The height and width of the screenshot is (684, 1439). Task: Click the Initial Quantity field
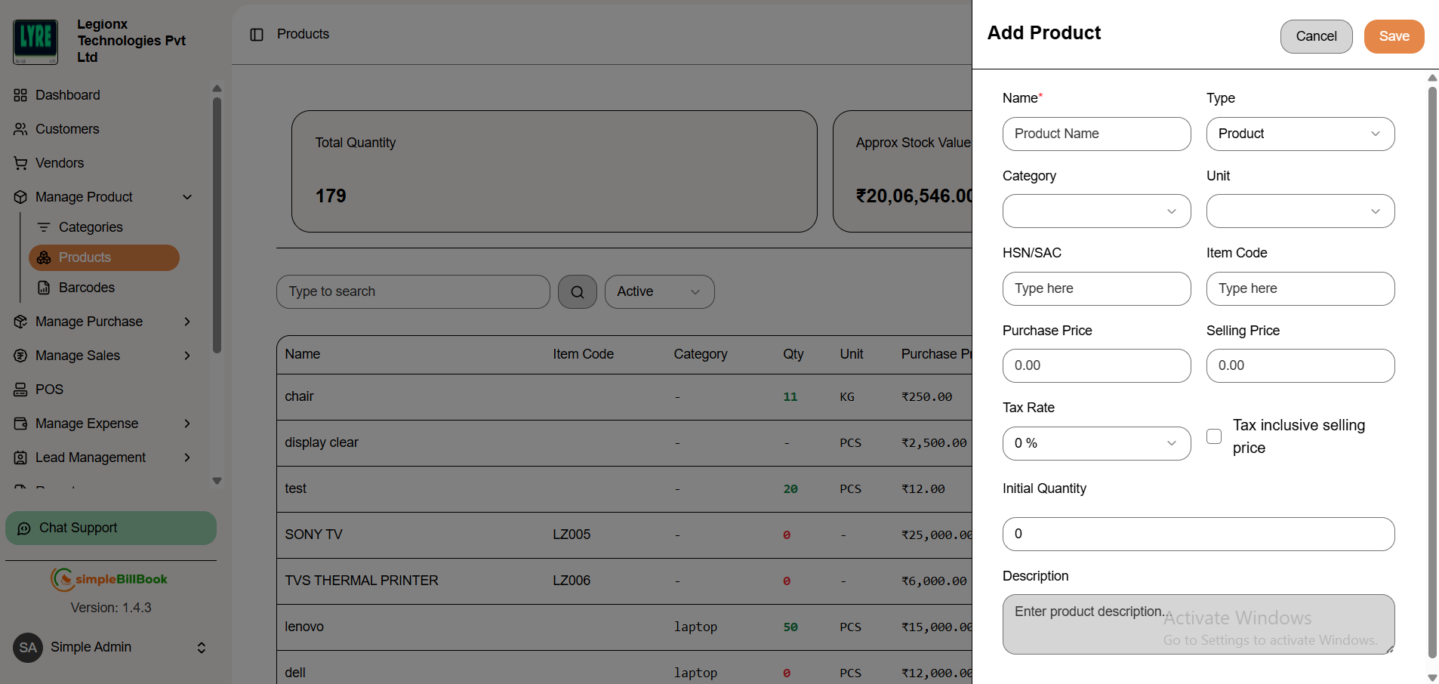tap(1198, 534)
